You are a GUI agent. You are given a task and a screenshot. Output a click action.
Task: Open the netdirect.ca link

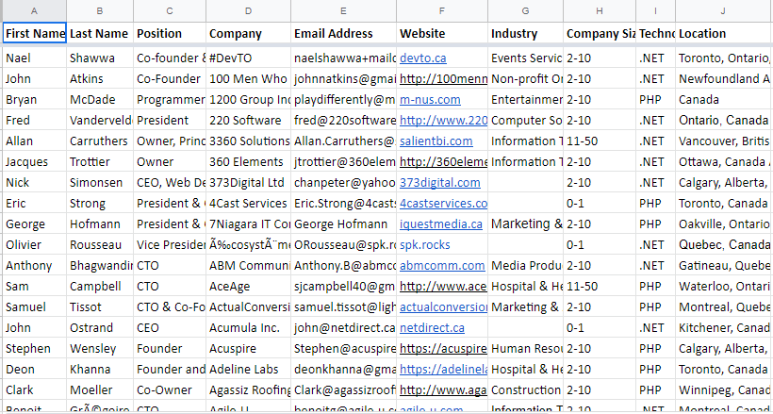(432, 327)
